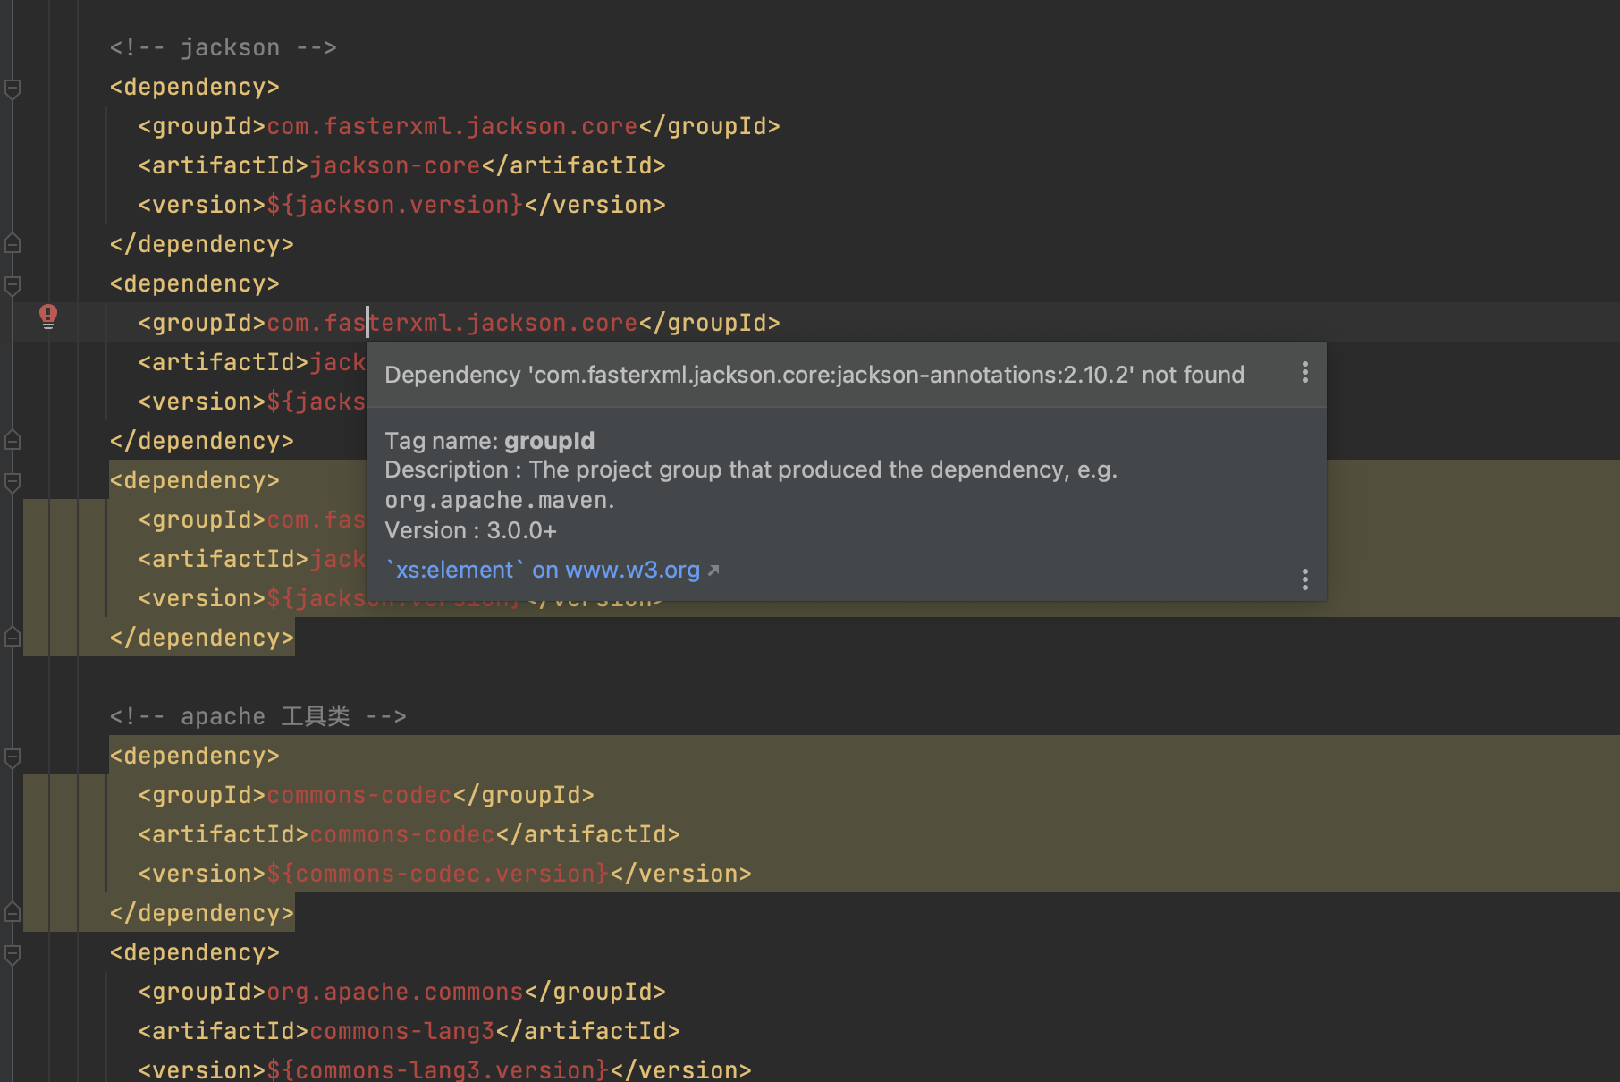Click fold-end marker beside jackson-core's closing dependency tag
1620x1082 pixels.
click(x=13, y=243)
